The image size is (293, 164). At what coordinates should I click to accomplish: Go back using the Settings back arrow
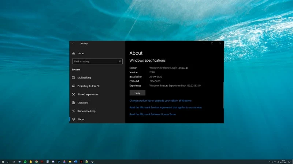pyautogui.click(x=74, y=43)
